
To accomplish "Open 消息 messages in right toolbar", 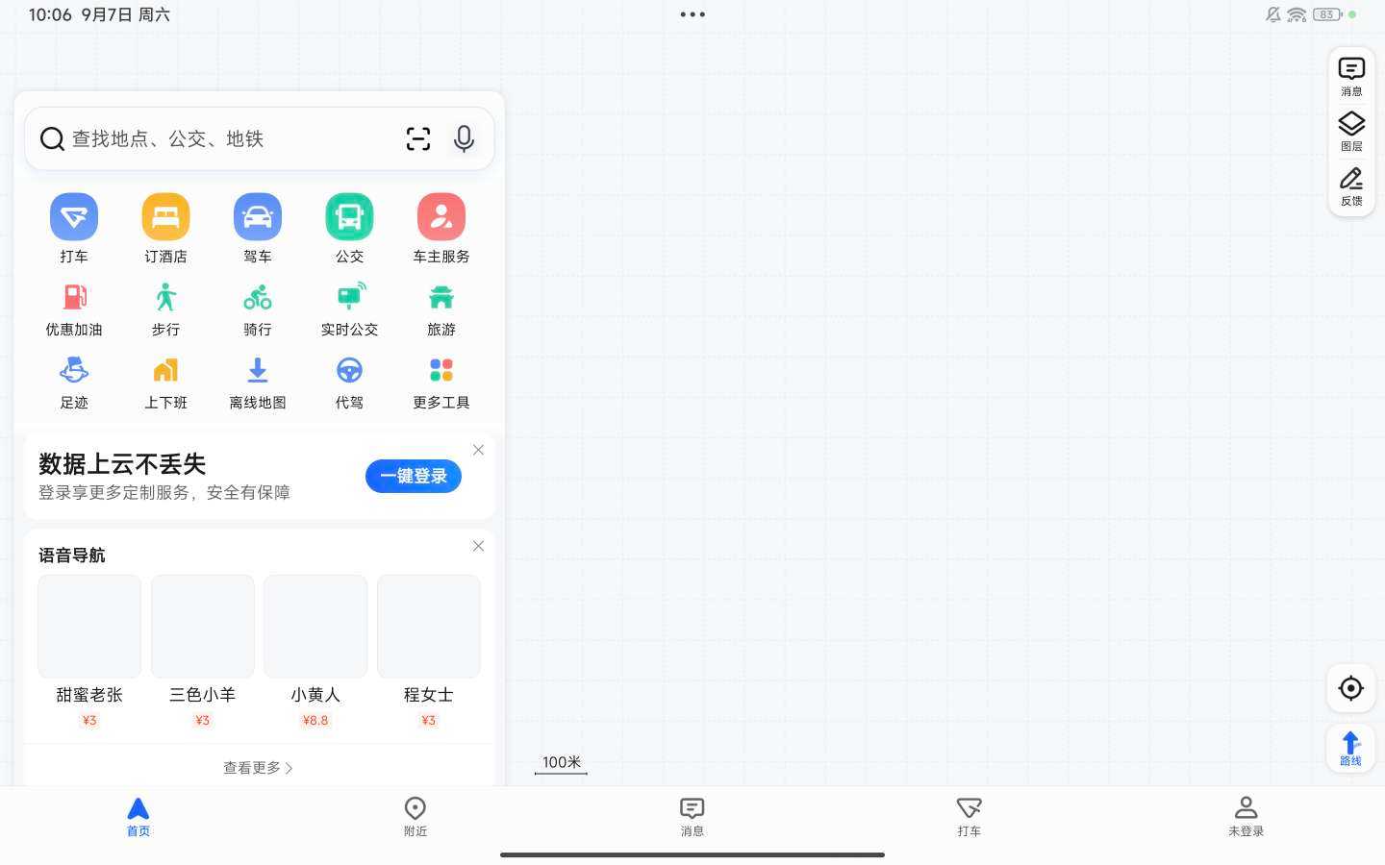I will [x=1351, y=77].
